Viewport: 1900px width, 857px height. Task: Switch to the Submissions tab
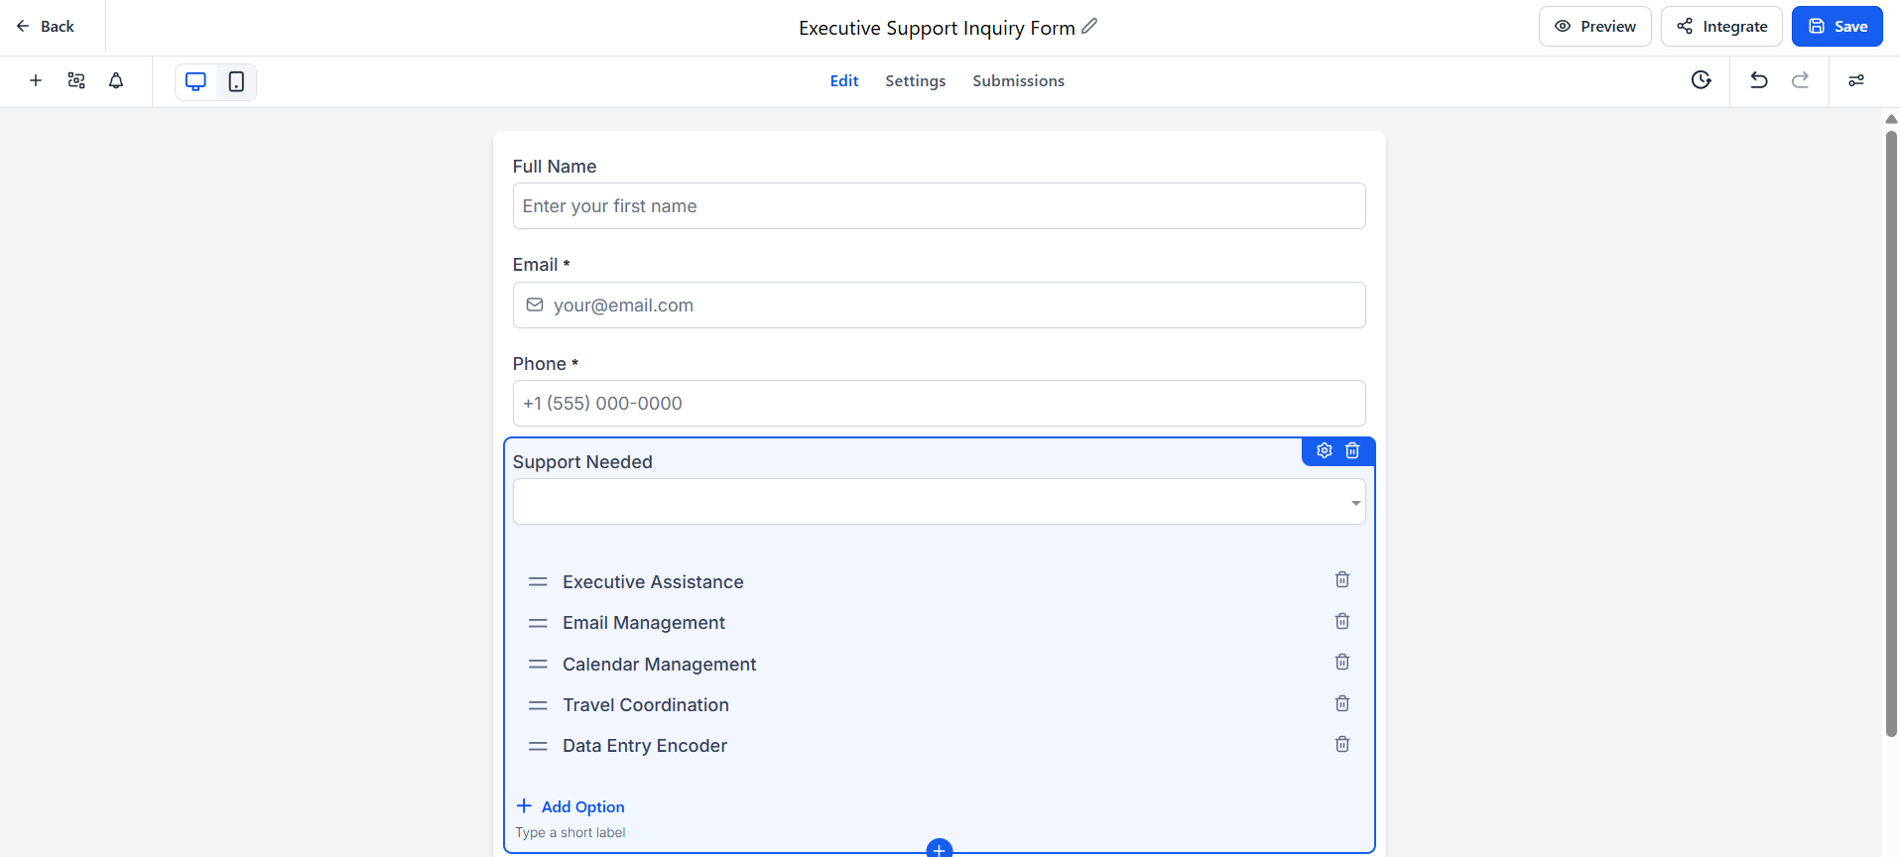pos(1018,81)
